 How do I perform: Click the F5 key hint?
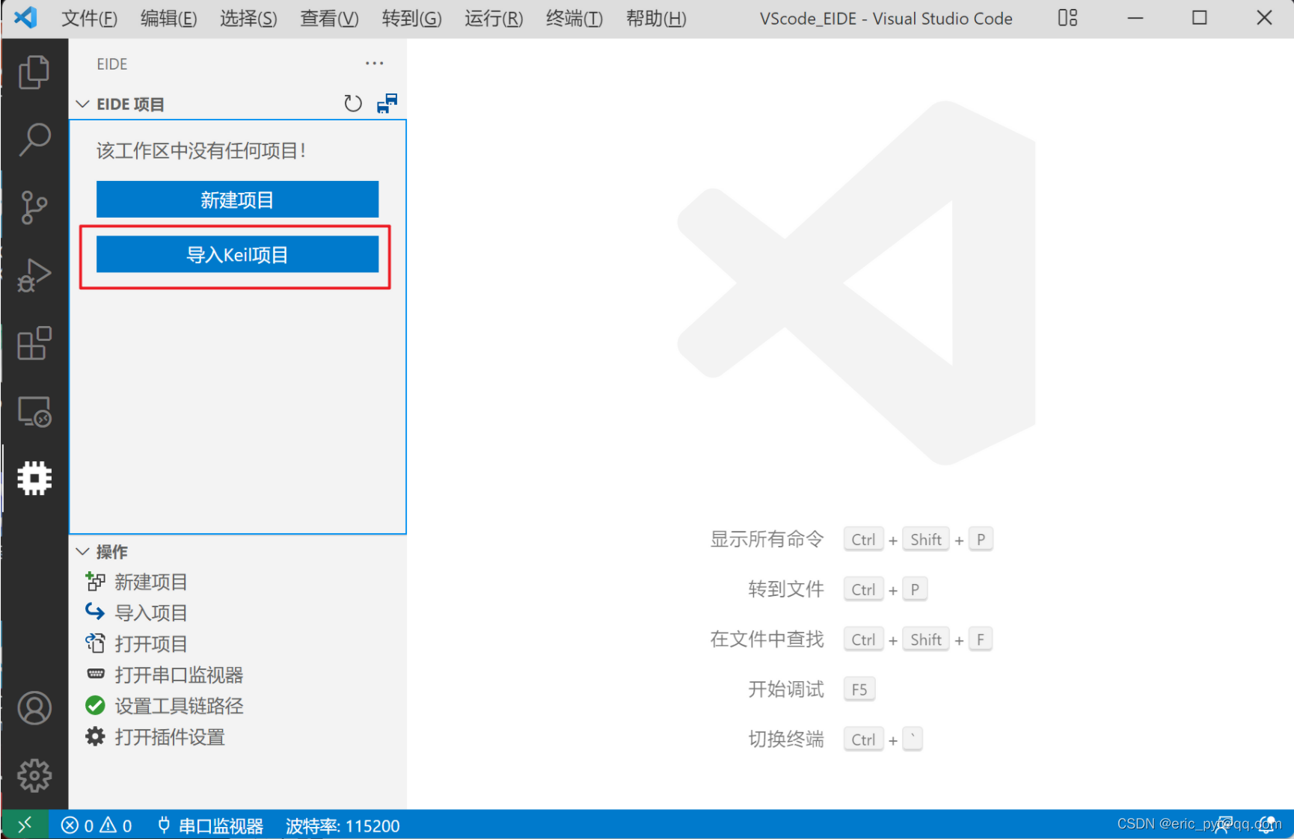tap(859, 689)
